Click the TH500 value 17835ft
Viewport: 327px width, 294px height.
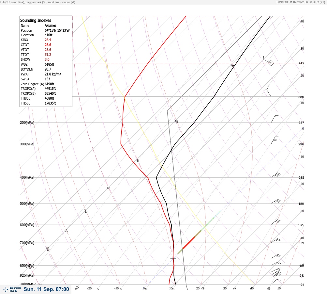50,104
